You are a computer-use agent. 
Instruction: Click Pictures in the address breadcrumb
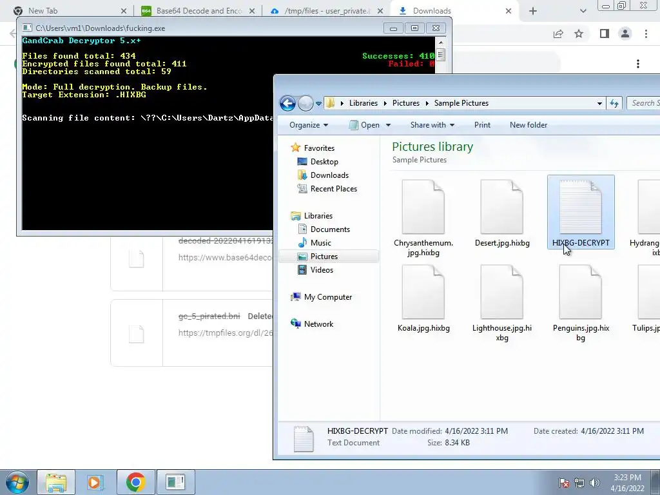click(x=406, y=103)
